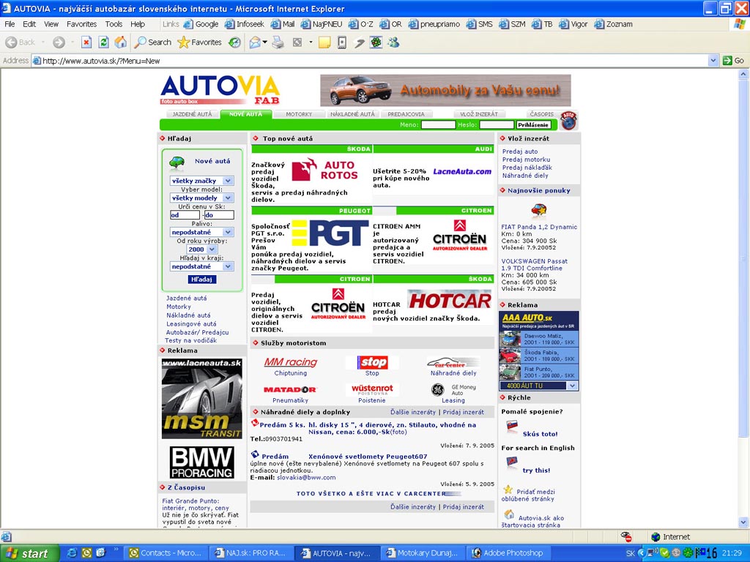Open the year dropdown showing 2000
Screen dimensions: 750x562
coord(201,250)
